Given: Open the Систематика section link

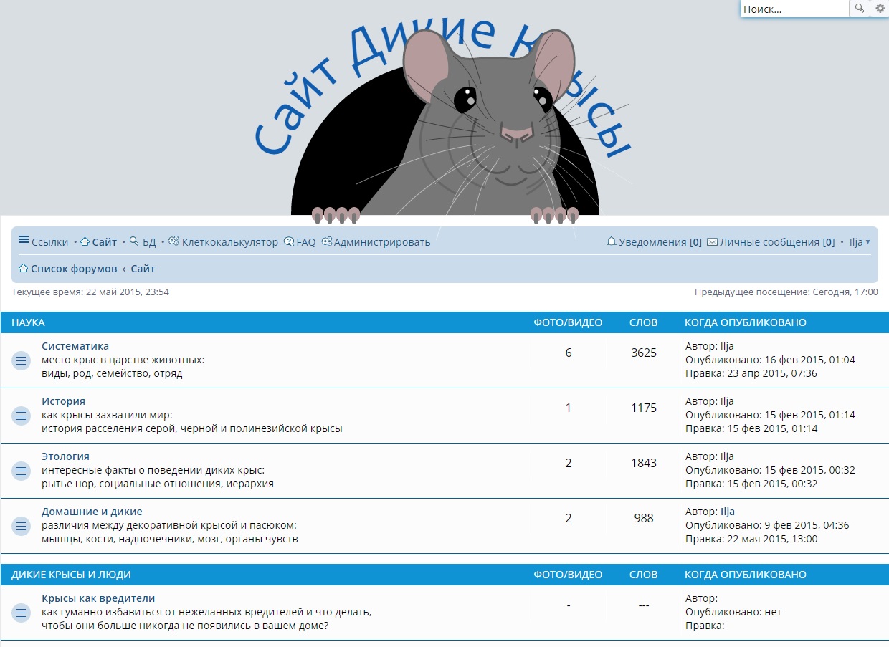Looking at the screenshot, I should [x=75, y=346].
